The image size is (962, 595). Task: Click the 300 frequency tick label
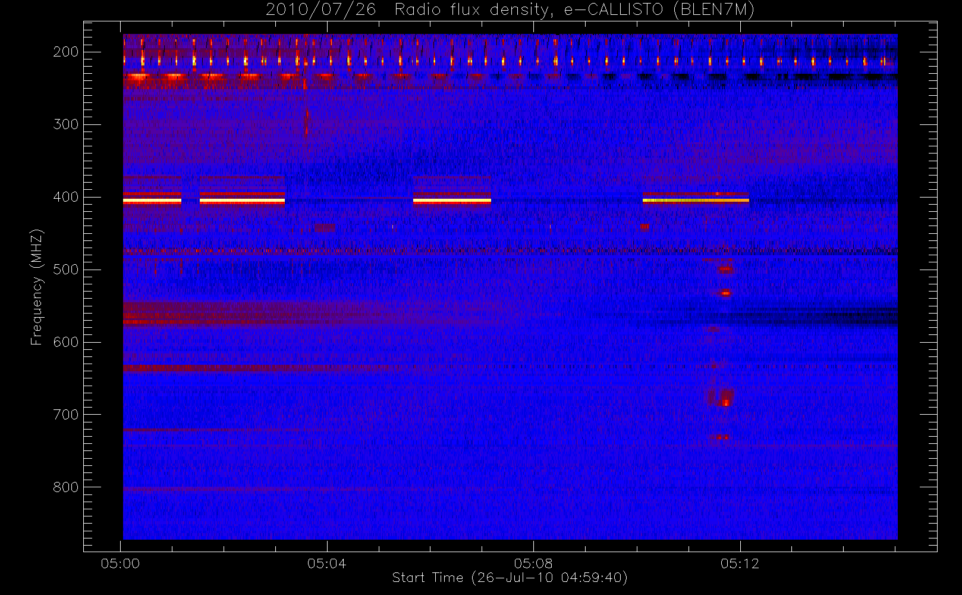click(x=66, y=124)
